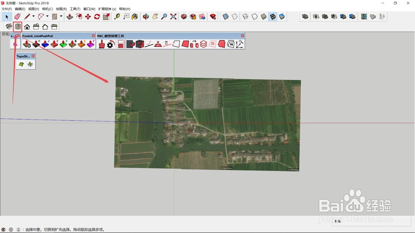Switch to Left view icon
Image resolution: width=415 pixels, height=233 pixels.
54,26
